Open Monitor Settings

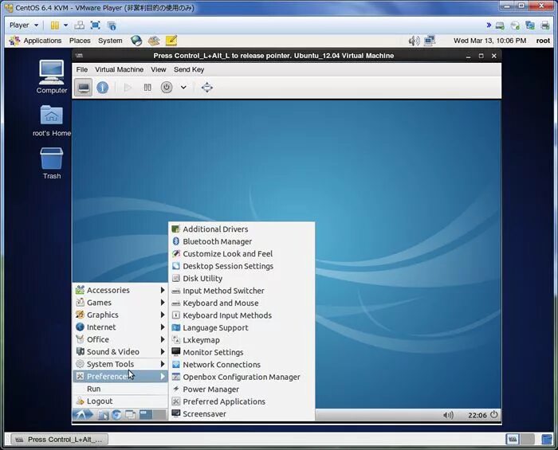(242, 352)
